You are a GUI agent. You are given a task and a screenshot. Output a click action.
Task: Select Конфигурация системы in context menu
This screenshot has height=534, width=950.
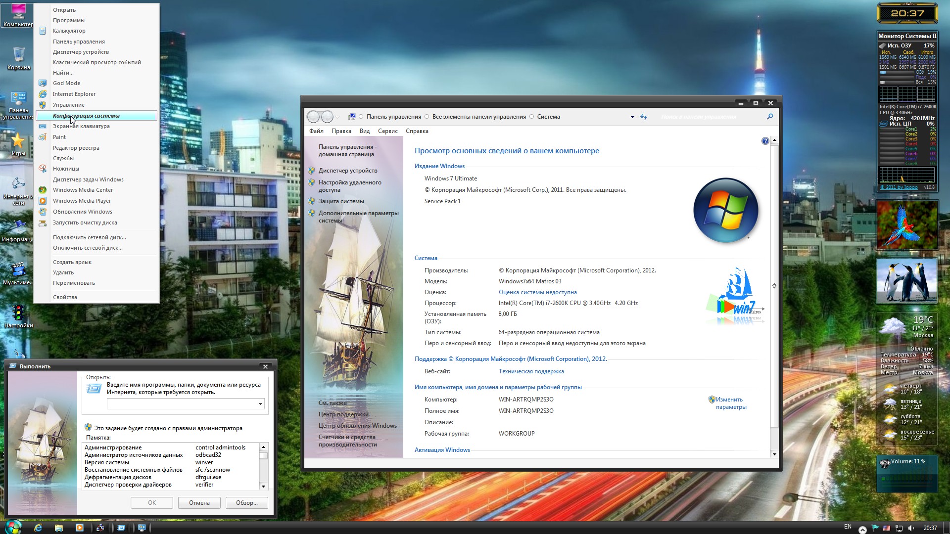96,116
